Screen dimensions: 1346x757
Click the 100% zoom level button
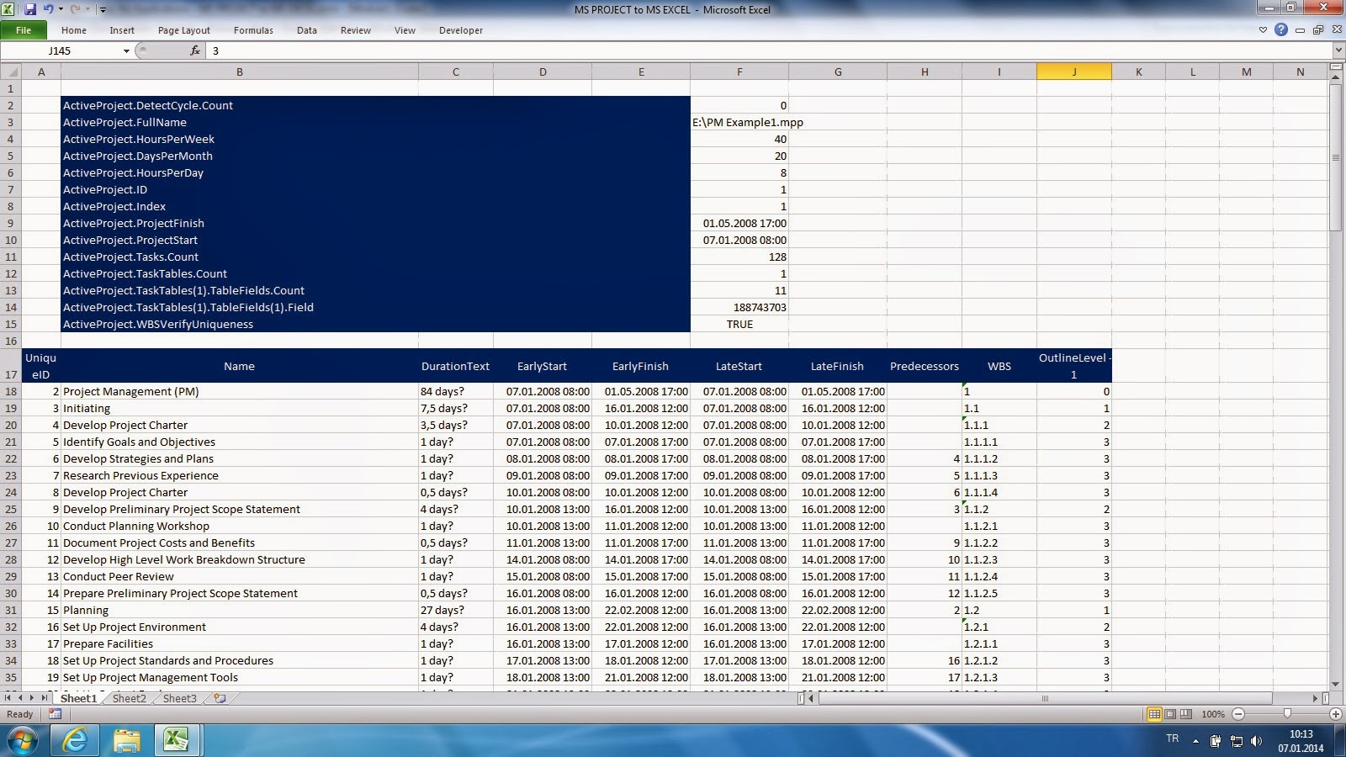click(1213, 714)
